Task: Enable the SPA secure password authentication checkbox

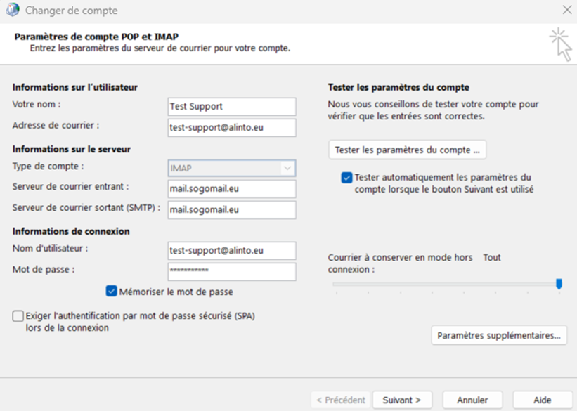Action: click(x=18, y=317)
